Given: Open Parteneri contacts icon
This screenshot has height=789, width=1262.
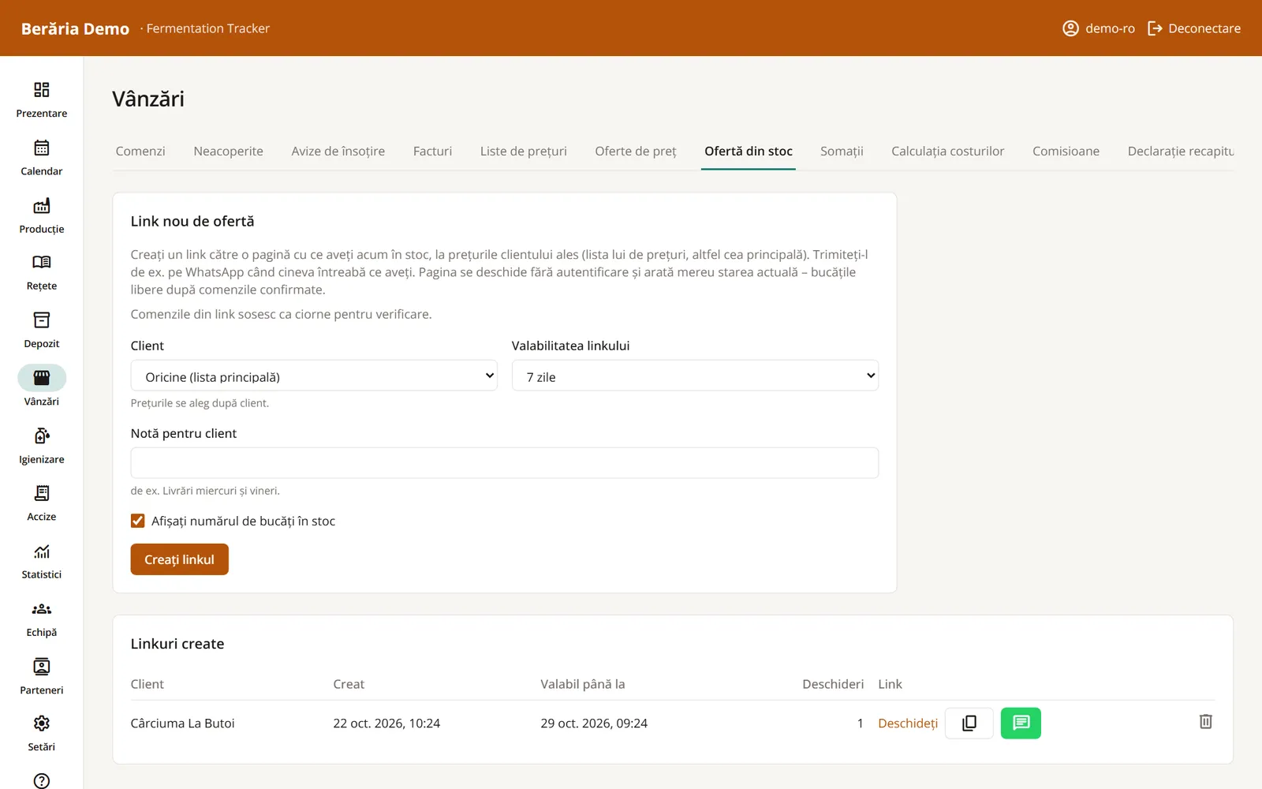Looking at the screenshot, I should coord(42,667).
